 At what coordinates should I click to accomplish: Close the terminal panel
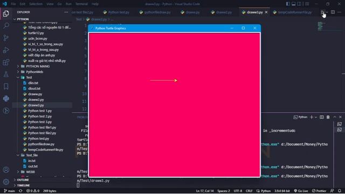coord(340,117)
